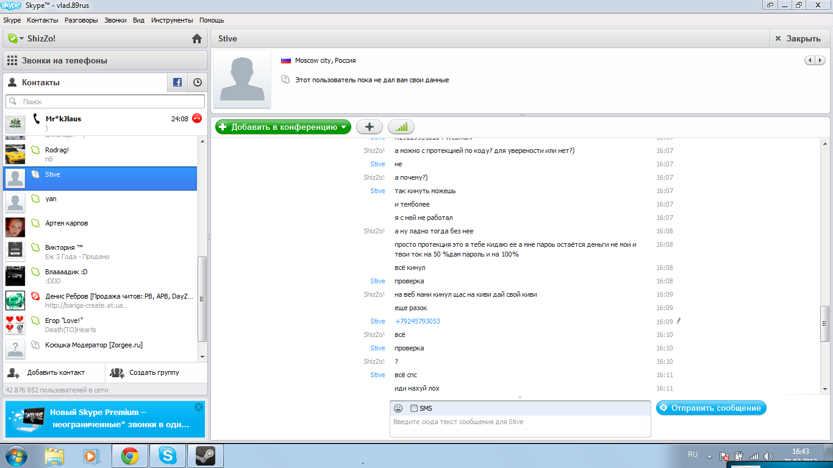Open the Инструменты menu
The height and width of the screenshot is (468, 833).
click(x=172, y=20)
